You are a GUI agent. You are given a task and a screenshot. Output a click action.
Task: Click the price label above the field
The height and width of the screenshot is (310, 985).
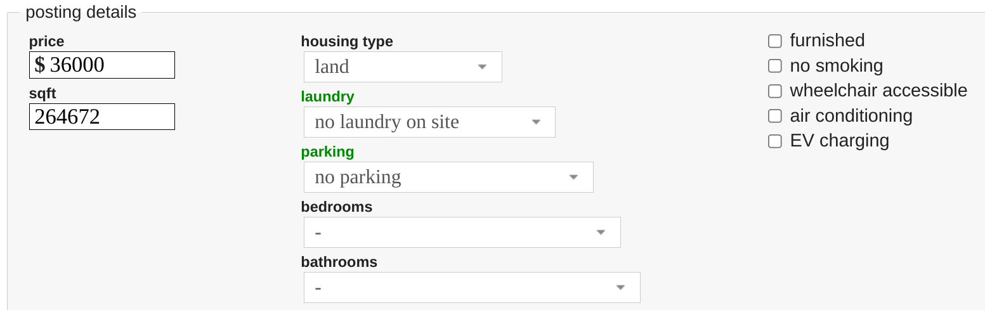[x=46, y=41]
